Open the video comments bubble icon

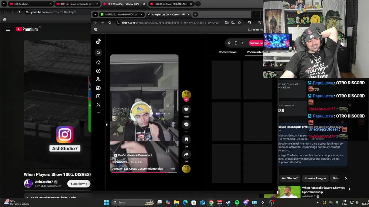point(186,124)
